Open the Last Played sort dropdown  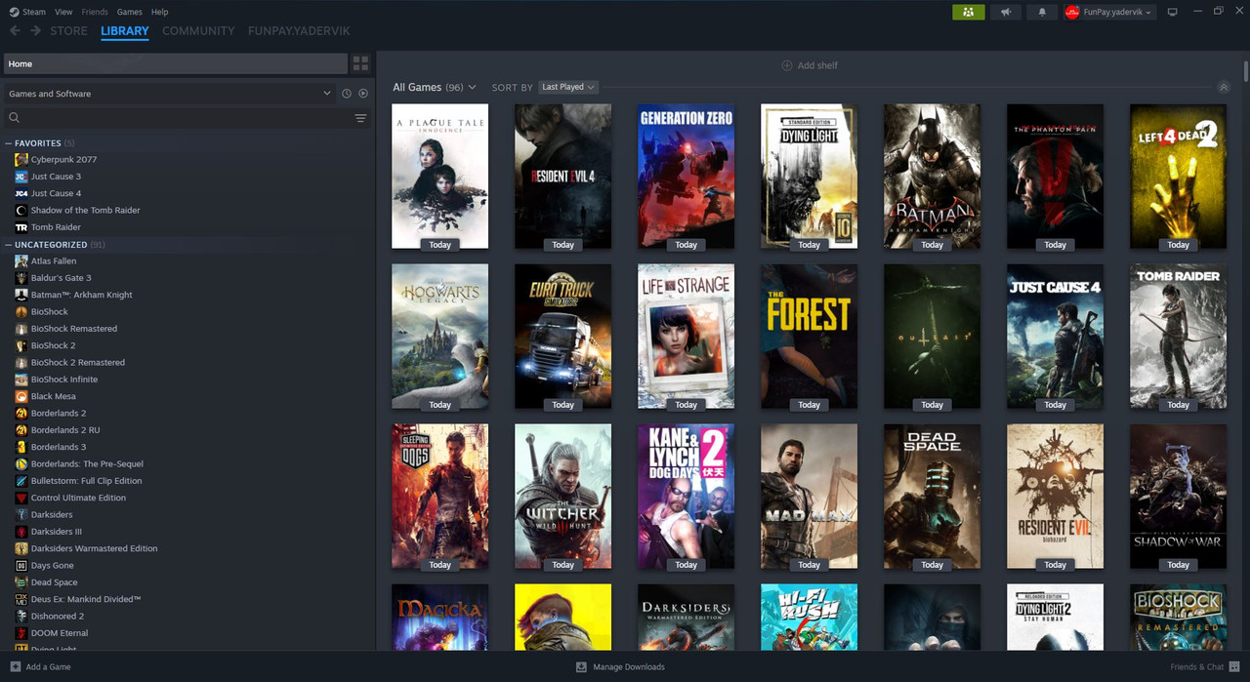568,87
